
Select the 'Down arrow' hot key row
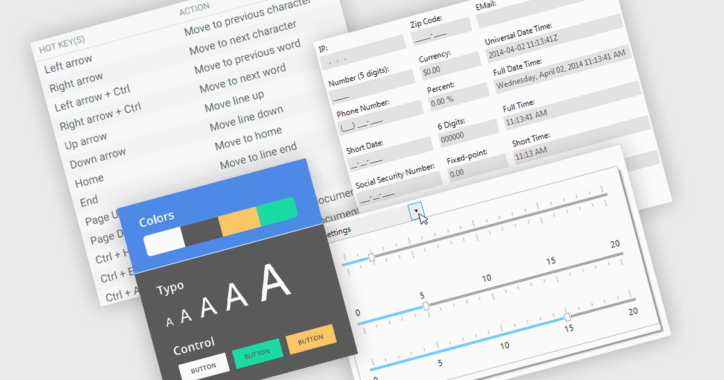(98, 158)
